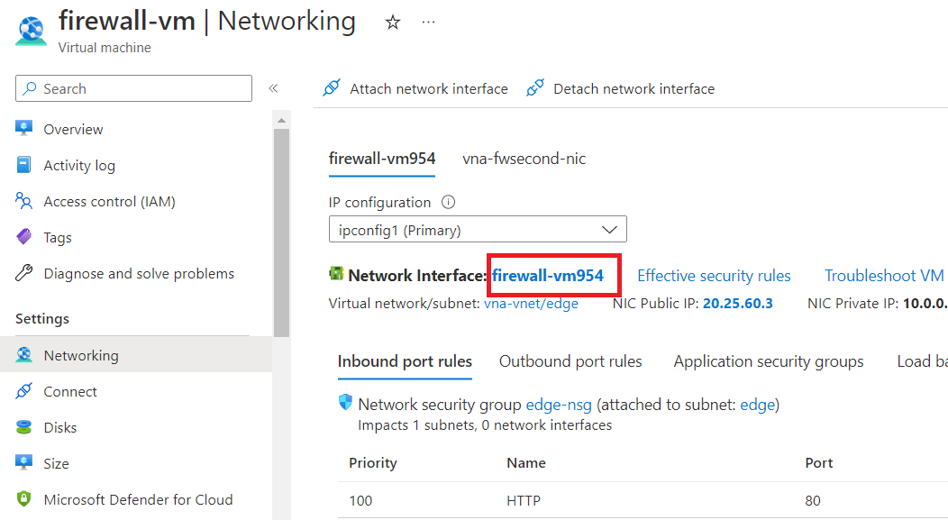Open the firewall-vm954 network interface link

tap(548, 276)
